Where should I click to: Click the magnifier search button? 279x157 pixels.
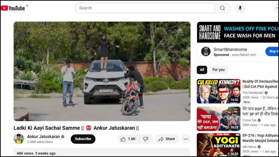coord(222,8)
